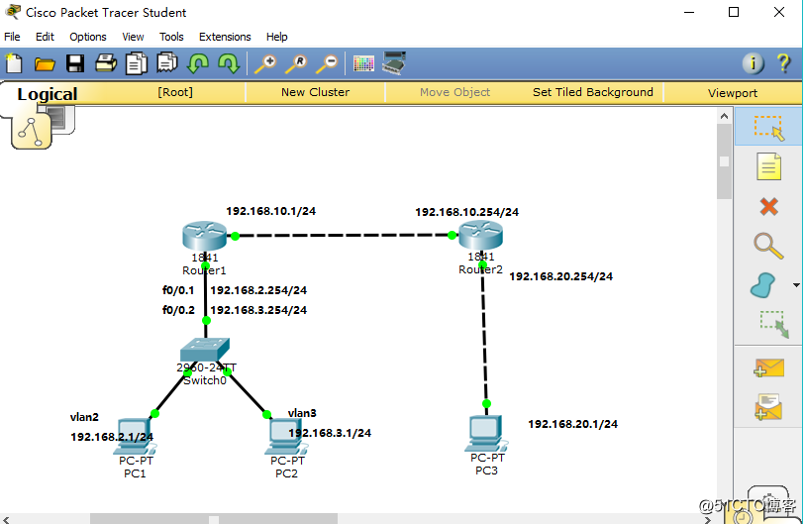Image resolution: width=806 pixels, height=524 pixels.
Task: Maximize the Packet Tracer window
Action: tap(734, 12)
